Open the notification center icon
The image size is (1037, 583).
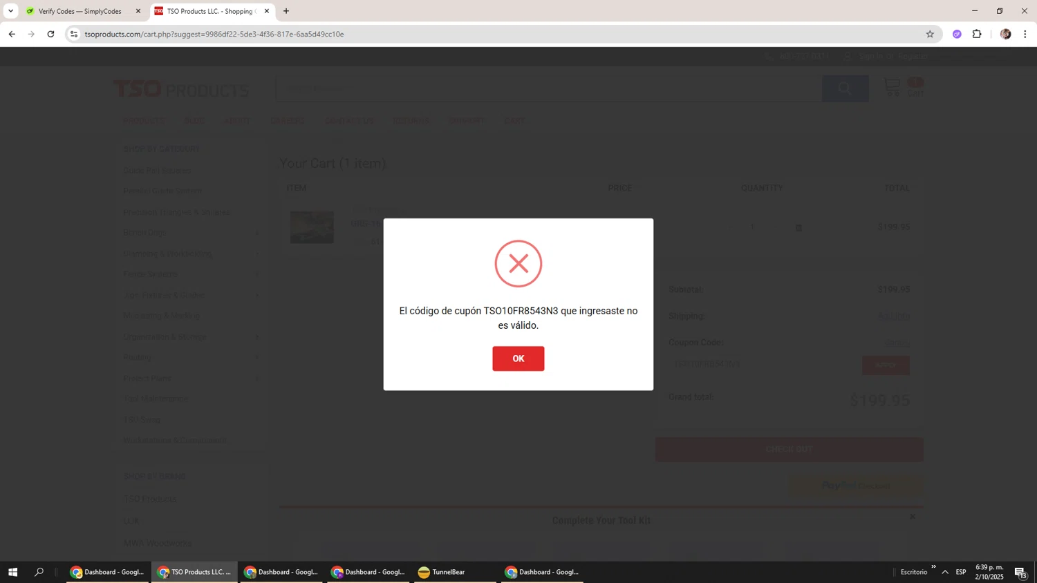1020,572
